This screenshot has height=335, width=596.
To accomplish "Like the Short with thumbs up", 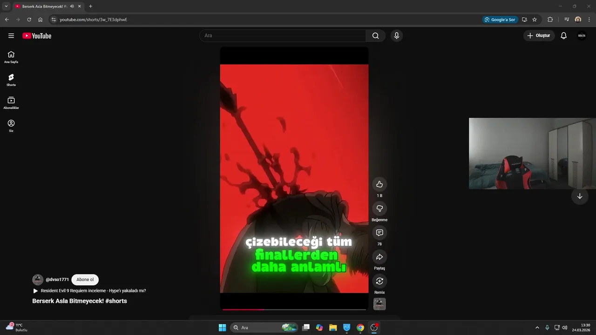I will coord(379,184).
